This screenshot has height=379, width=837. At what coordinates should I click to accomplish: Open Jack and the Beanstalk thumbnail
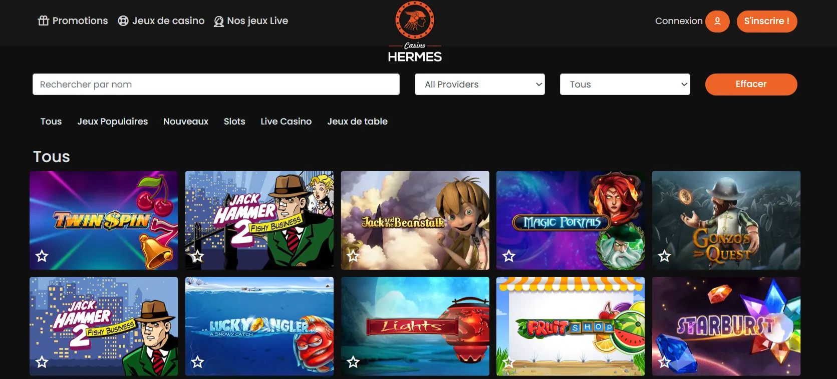pos(415,220)
